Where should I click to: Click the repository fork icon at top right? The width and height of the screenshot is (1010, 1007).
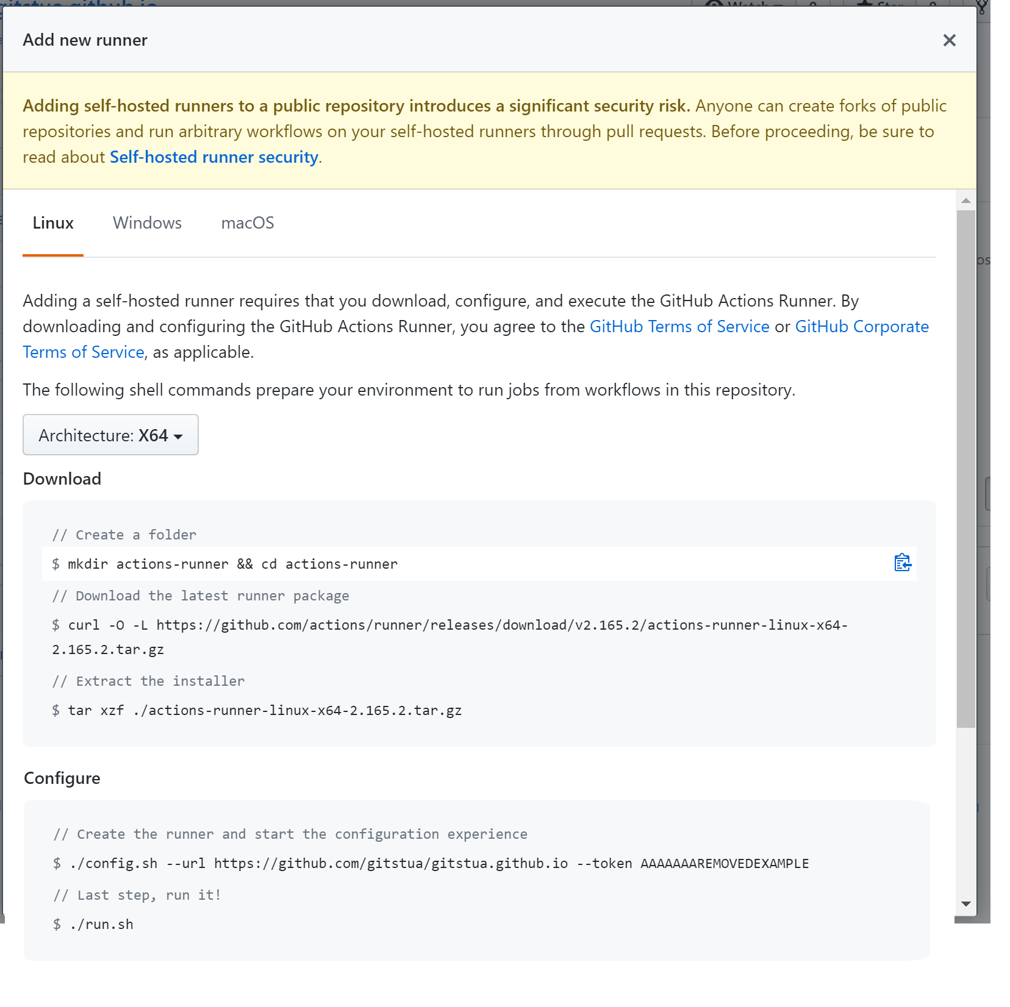[981, 7]
